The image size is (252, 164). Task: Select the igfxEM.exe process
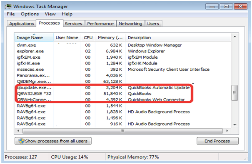coord(123,57)
